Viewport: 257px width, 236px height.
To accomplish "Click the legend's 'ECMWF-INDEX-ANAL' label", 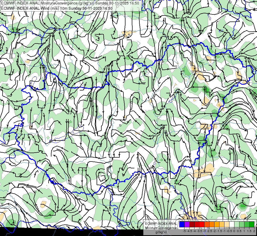I will tap(161, 224).
